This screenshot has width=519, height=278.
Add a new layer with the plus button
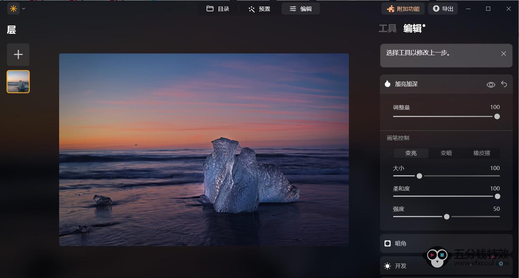pos(18,54)
